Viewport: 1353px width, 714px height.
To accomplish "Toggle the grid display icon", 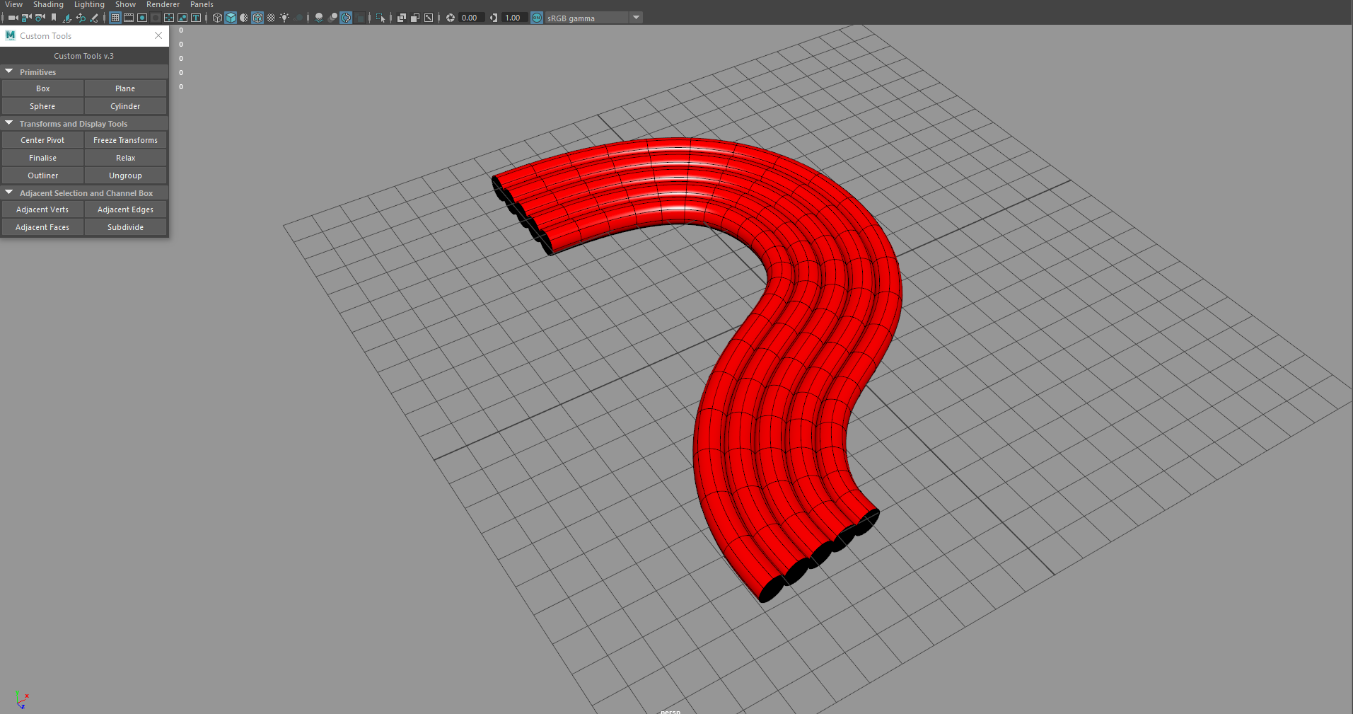I will (x=116, y=18).
